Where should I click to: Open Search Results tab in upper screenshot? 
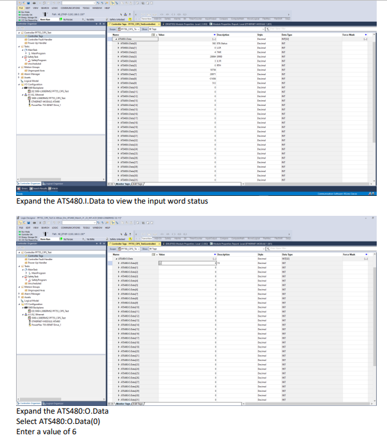tap(39, 189)
